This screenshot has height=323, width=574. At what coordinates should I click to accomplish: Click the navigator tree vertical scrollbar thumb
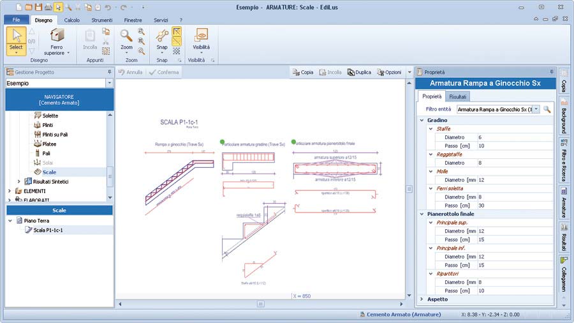pos(110,177)
